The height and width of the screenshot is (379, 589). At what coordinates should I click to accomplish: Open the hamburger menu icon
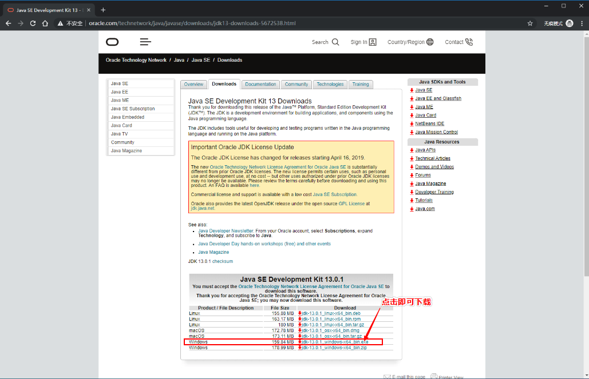click(145, 42)
